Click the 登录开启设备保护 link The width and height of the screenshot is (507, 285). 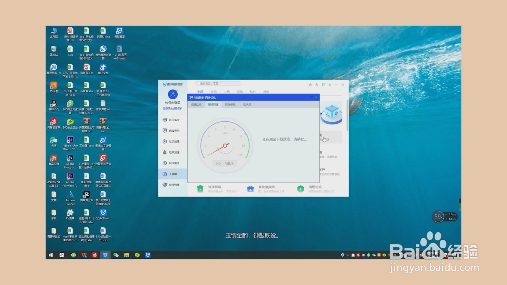(x=173, y=109)
